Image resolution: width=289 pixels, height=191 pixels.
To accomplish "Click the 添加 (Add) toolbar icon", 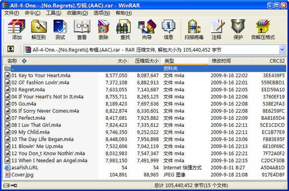I will [x=16, y=29].
